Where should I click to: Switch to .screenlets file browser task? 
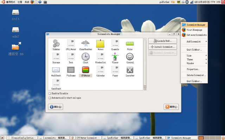click(54, 138)
